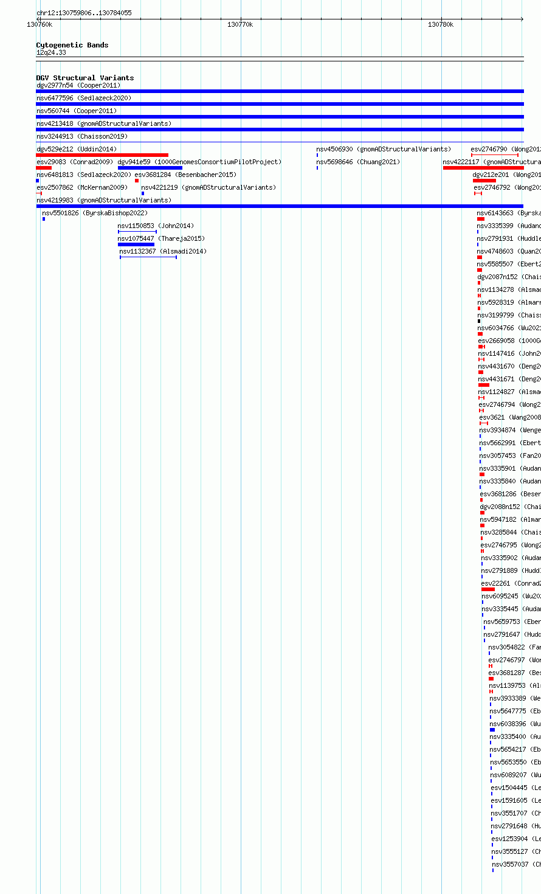Click nsv4219983 gnomADStructuralVariants label

click(x=104, y=200)
